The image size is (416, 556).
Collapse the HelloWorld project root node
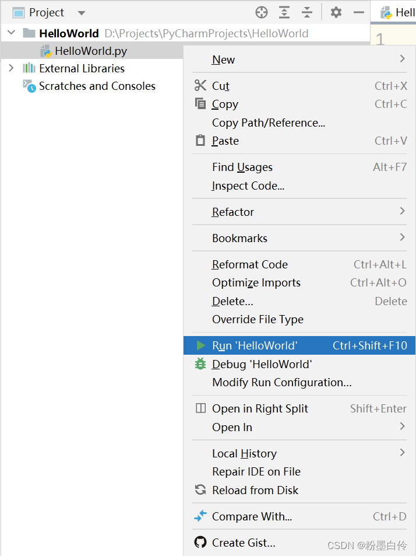click(x=11, y=33)
